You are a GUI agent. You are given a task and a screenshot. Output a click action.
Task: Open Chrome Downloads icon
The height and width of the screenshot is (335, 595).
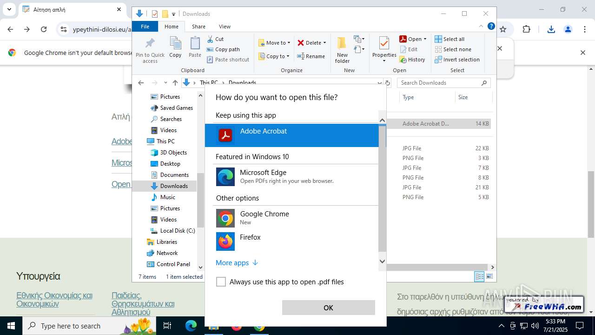[551, 29]
